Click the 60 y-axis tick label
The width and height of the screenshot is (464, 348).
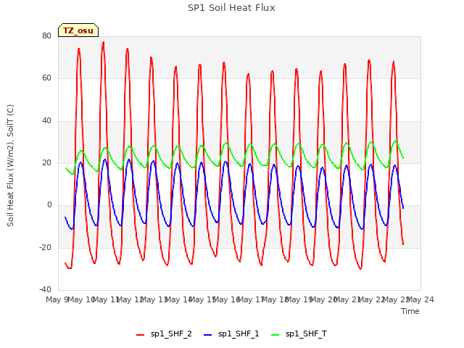tap(46, 78)
